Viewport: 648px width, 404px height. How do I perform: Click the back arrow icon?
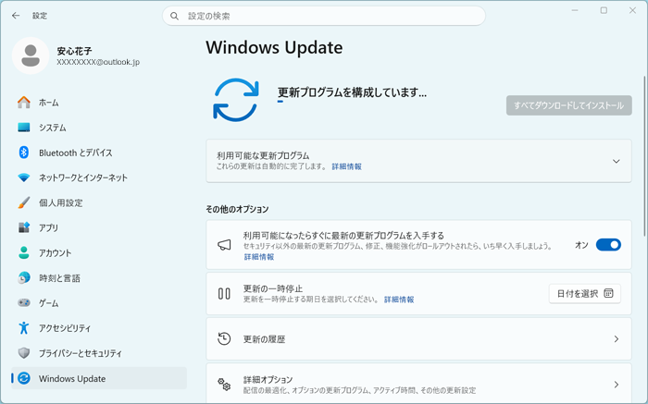coord(16,16)
